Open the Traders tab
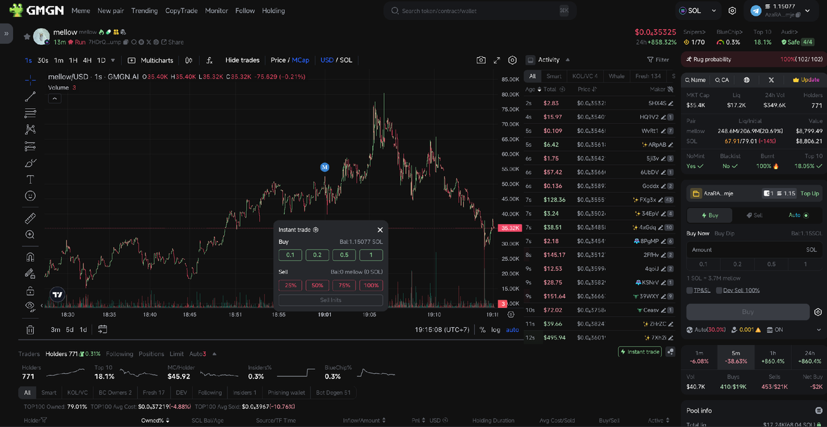The height and width of the screenshot is (427, 827). 29,354
